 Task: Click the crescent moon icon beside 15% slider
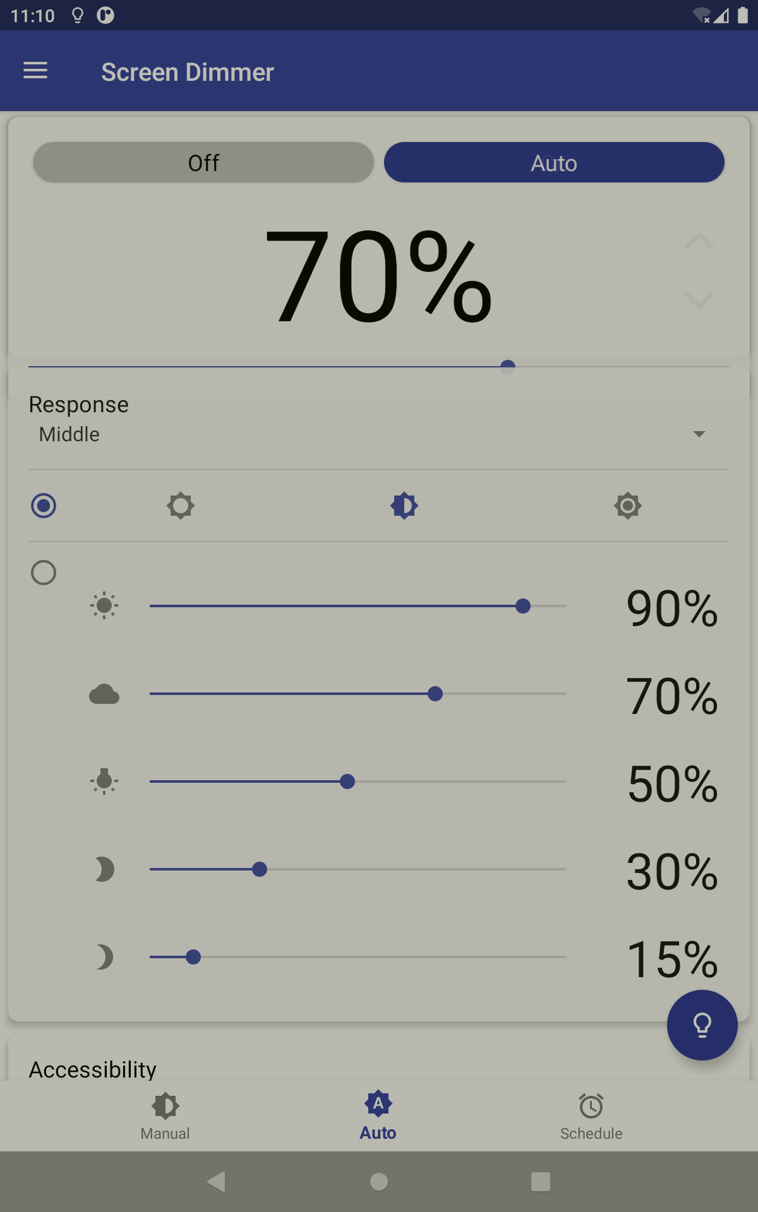click(104, 957)
